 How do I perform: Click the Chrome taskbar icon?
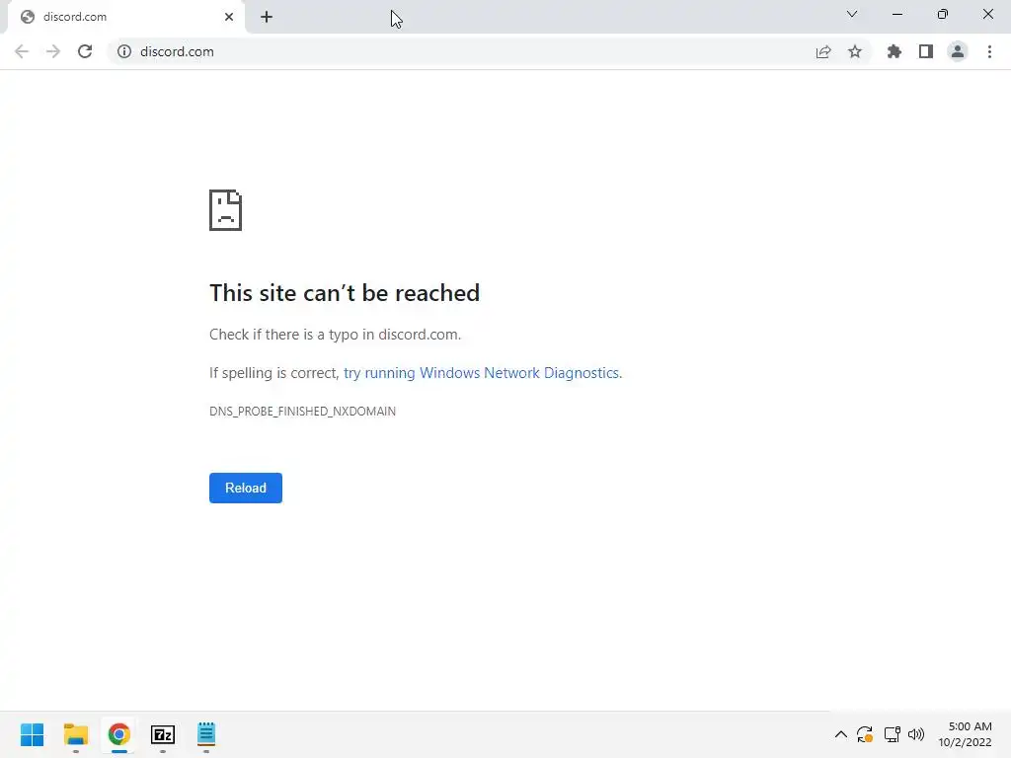tap(119, 734)
